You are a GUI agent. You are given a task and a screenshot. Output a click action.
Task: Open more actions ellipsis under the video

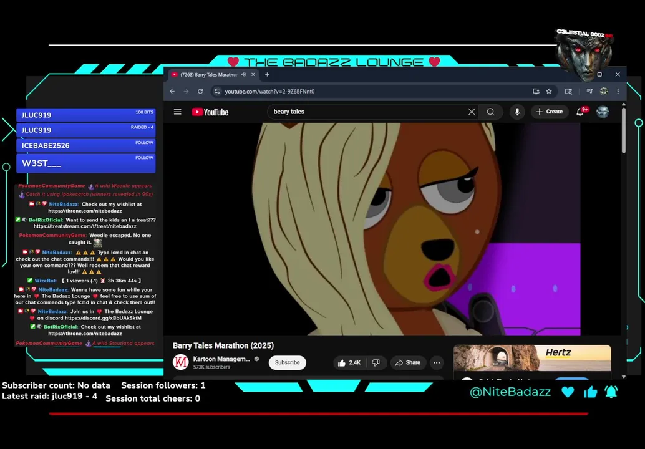(x=437, y=363)
